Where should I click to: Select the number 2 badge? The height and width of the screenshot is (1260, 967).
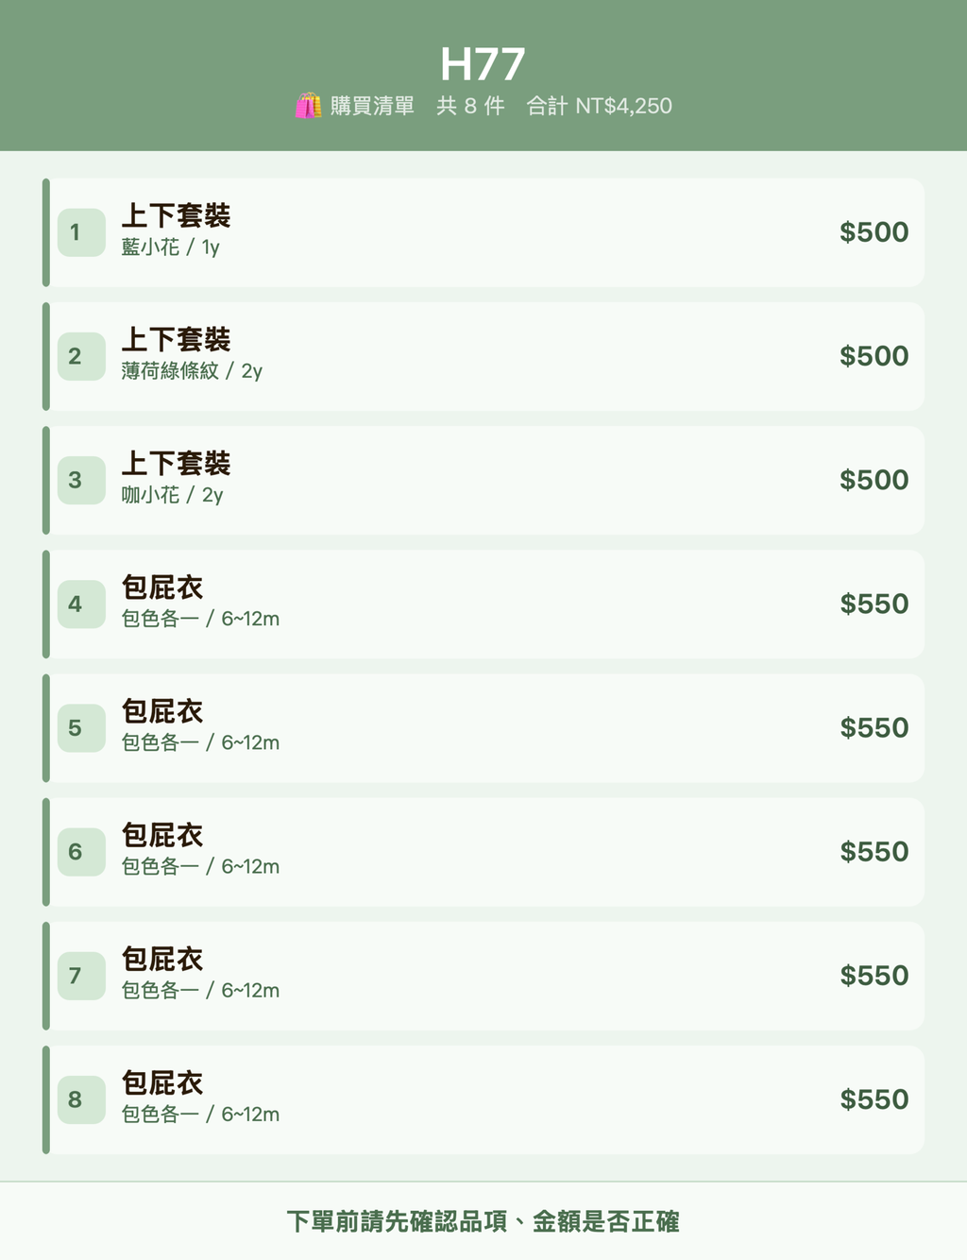(81, 356)
